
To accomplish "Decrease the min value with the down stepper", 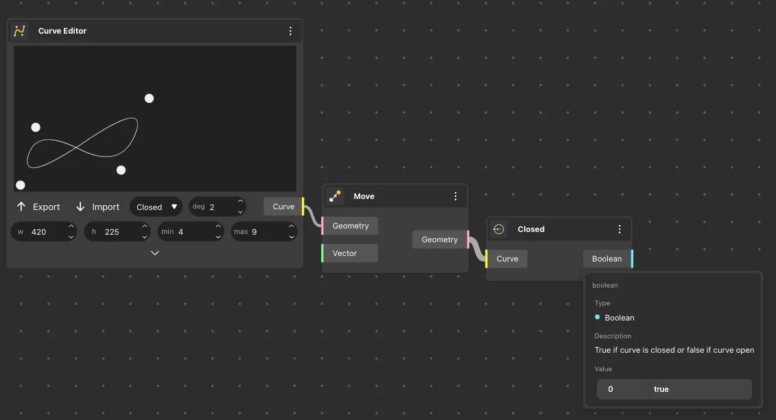I will (218, 237).
